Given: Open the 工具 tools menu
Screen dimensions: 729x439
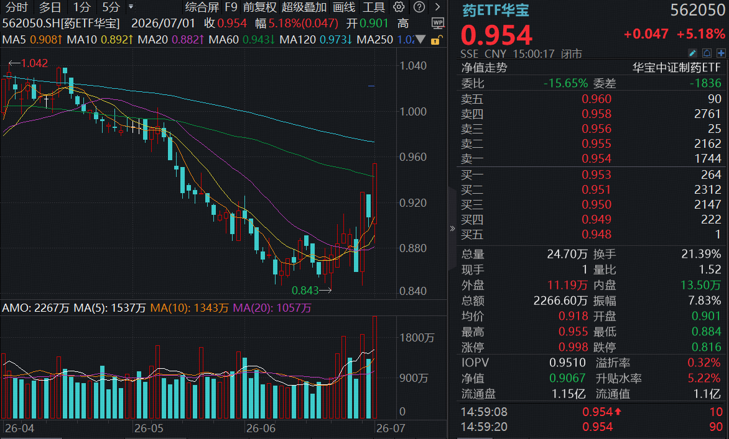Looking at the screenshot, I should pyautogui.click(x=374, y=7).
